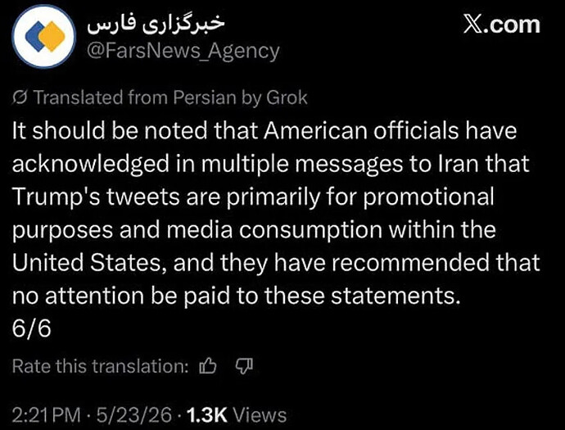
Task: Toggle the 'Translated from Persian by Grok' label
Action: click(160, 97)
